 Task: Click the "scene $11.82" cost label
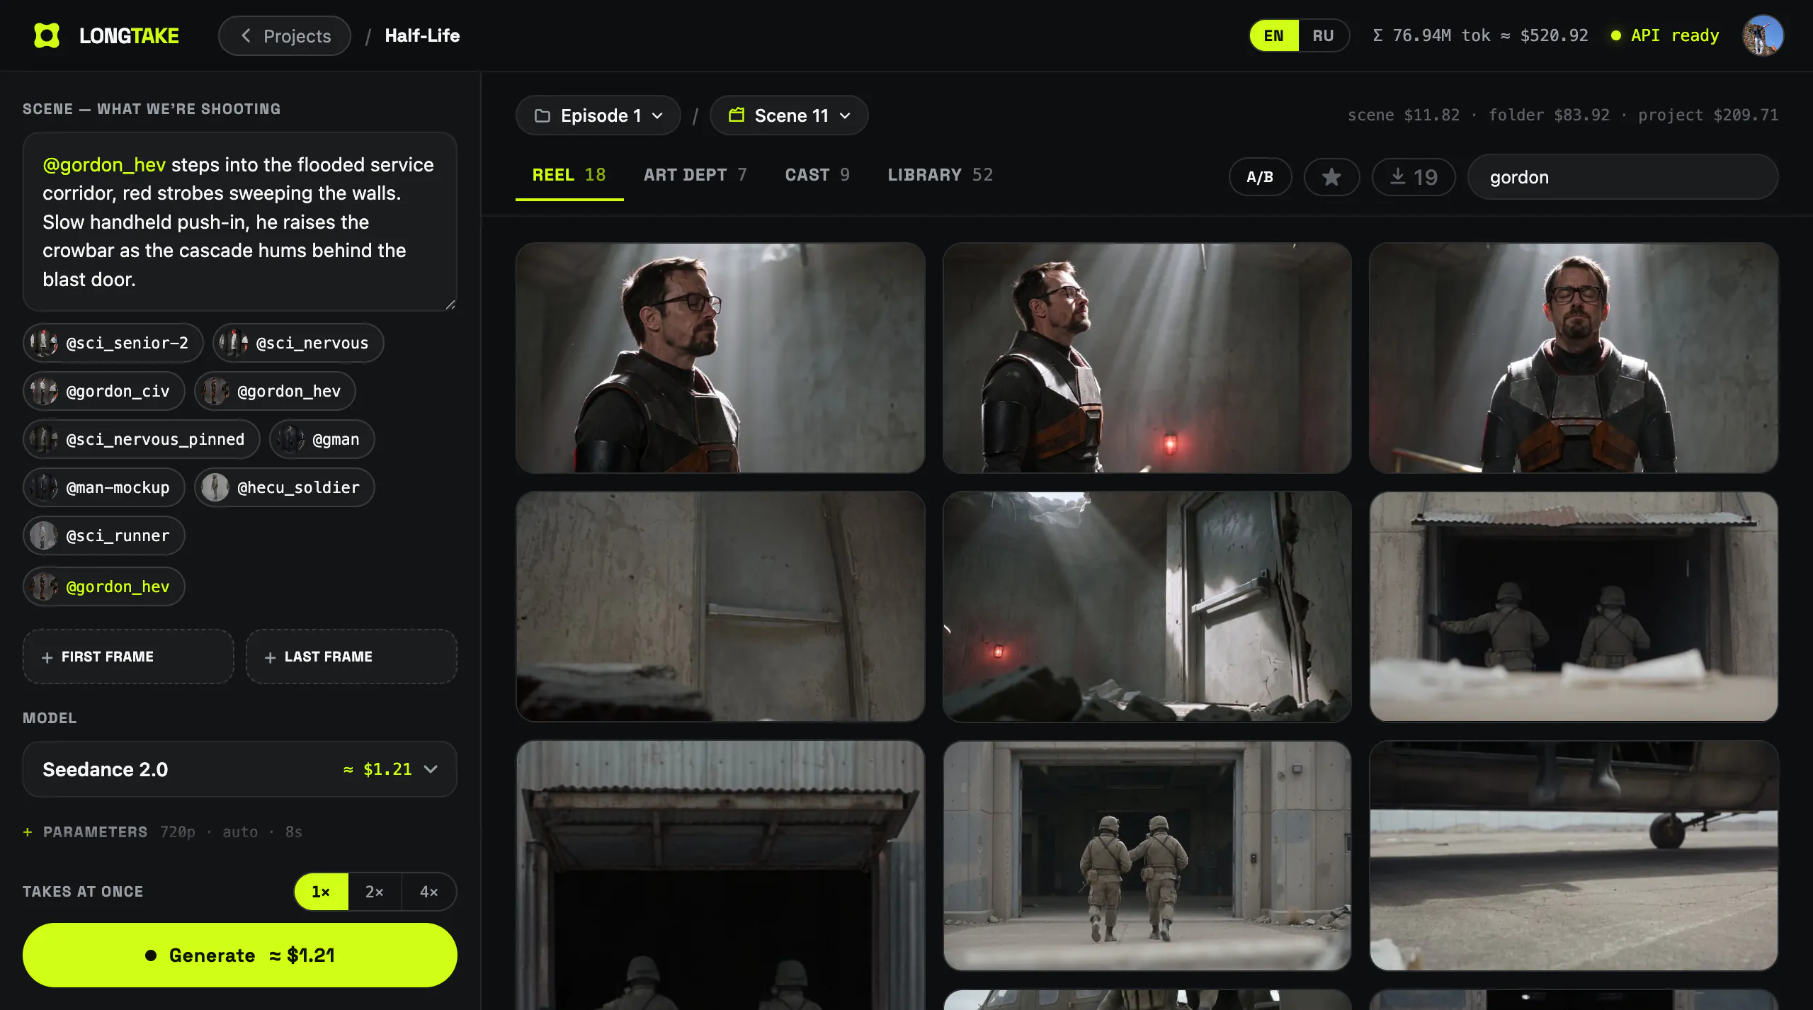[x=1404, y=115]
